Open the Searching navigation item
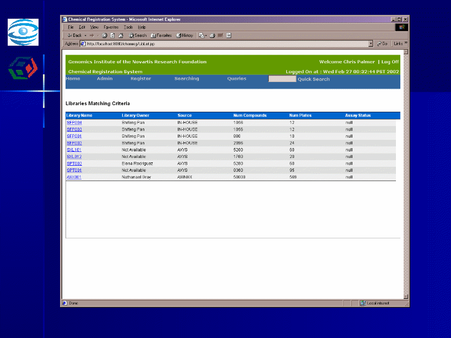This screenshot has width=451, height=338. [x=187, y=79]
